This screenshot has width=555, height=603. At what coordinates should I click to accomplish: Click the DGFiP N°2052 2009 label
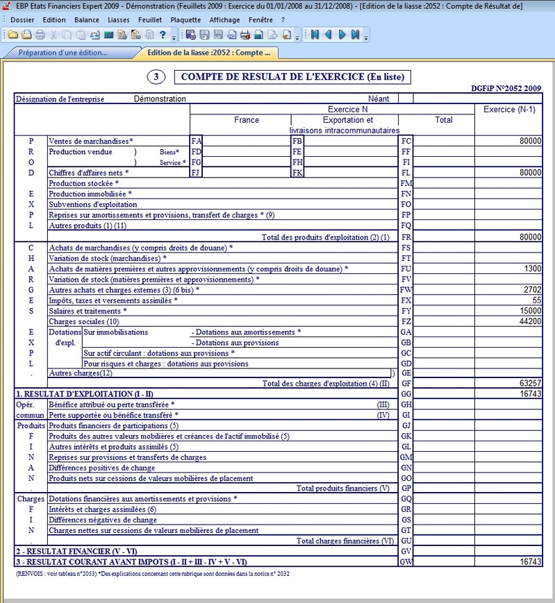pos(506,88)
